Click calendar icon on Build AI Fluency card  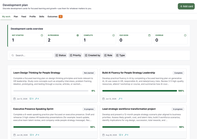[103, 99]
